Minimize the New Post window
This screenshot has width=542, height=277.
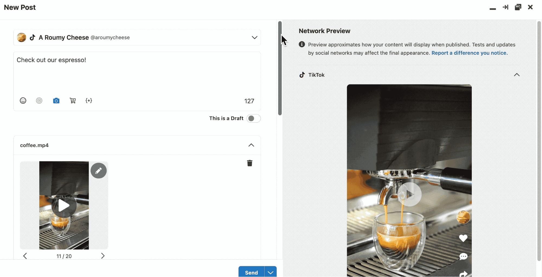click(x=493, y=9)
